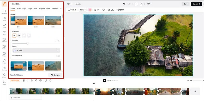
Task: Open the help question mark icon
Action: pos(141,4)
